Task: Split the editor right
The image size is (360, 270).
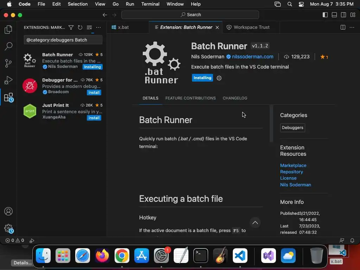Action: point(343,27)
